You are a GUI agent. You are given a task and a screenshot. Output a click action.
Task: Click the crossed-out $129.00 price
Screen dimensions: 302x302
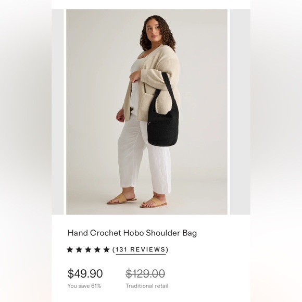pyautogui.click(x=145, y=273)
